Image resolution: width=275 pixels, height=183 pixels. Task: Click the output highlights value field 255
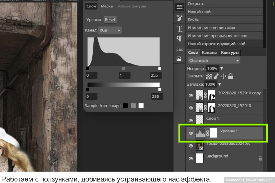pos(157,97)
